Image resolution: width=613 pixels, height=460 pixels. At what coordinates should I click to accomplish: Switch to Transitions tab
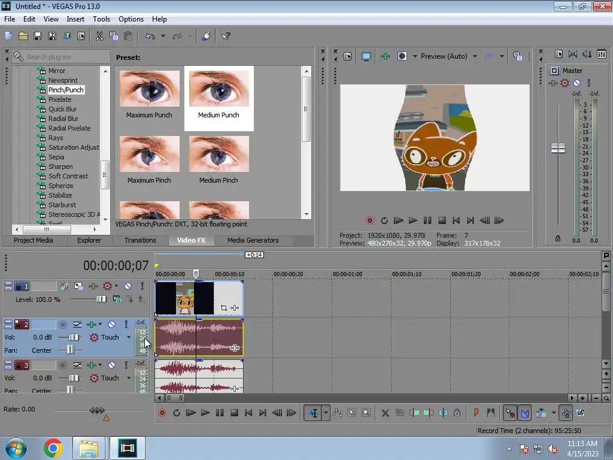point(140,240)
